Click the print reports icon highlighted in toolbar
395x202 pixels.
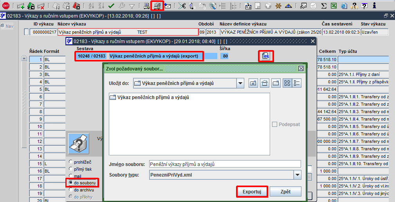[x=157, y=5]
